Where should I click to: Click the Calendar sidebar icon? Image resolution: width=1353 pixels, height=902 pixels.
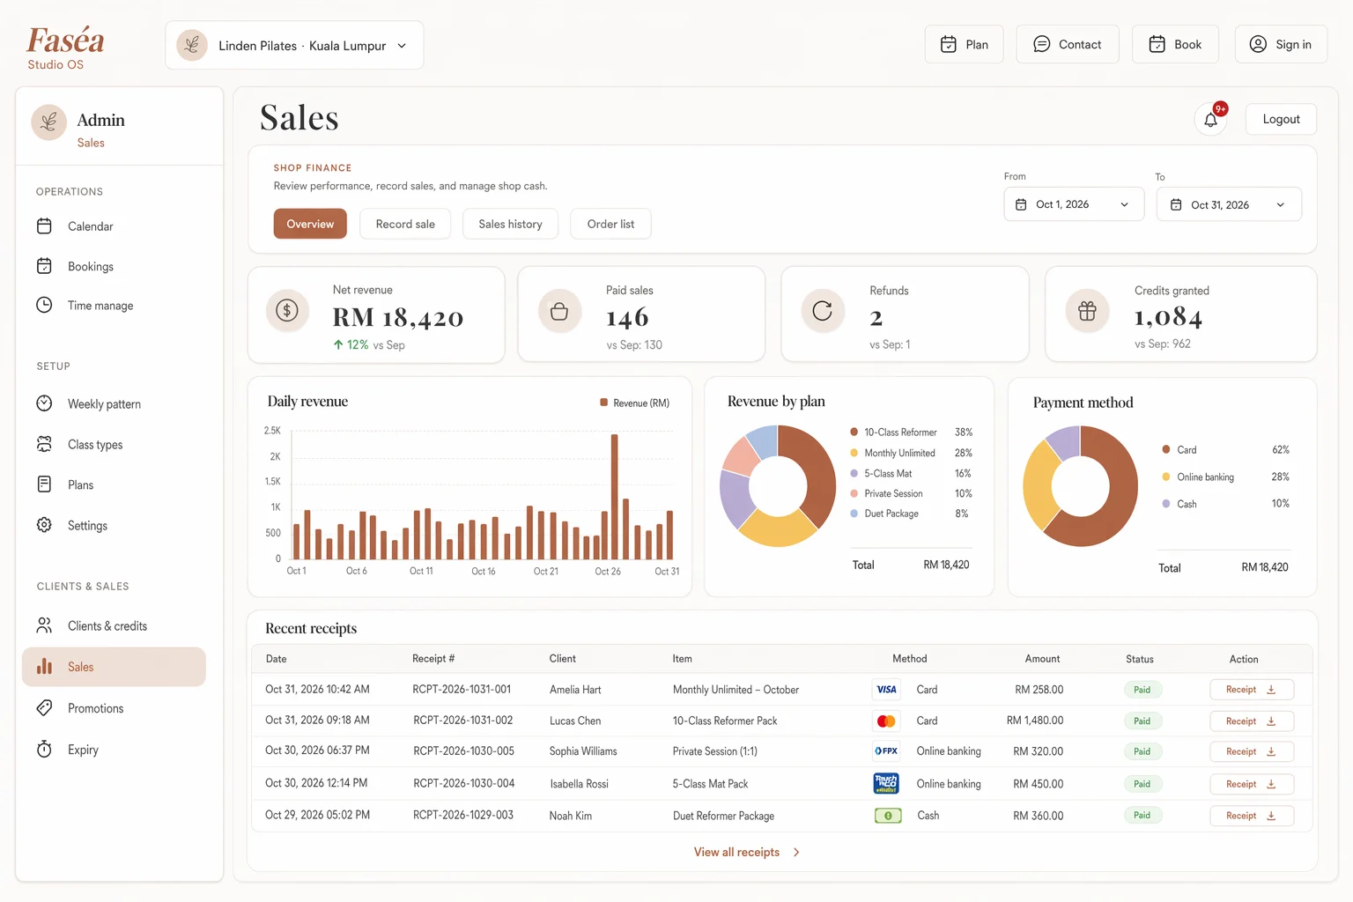(x=44, y=226)
